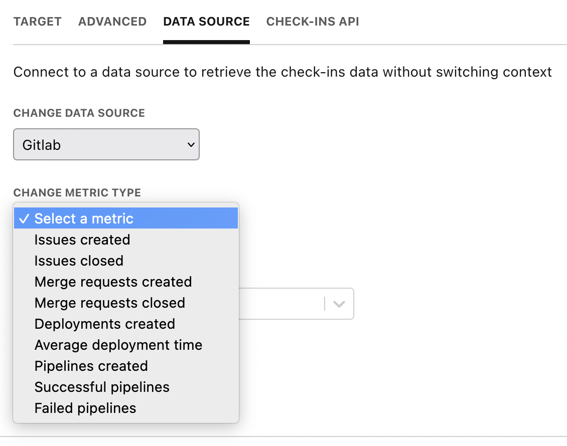Select Pipelines created from the list
The height and width of the screenshot is (446, 567).
tap(91, 366)
